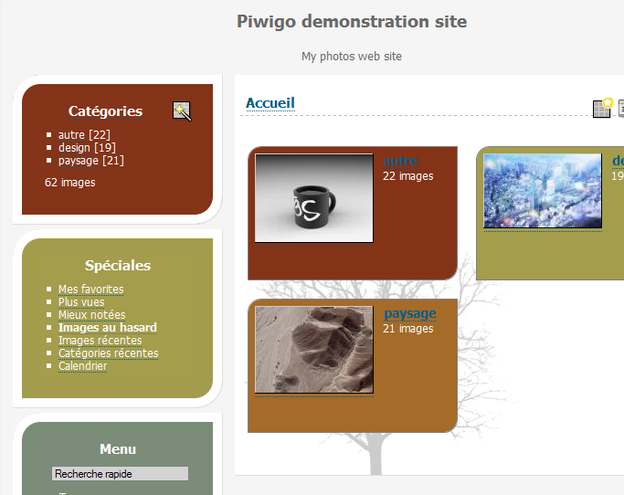Click the grid icon with yellow star
Image resolution: width=624 pixels, height=495 pixels.
coord(602,108)
